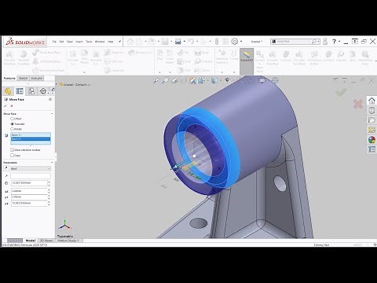Click the Revolved Boss/Base tool

click(24, 57)
